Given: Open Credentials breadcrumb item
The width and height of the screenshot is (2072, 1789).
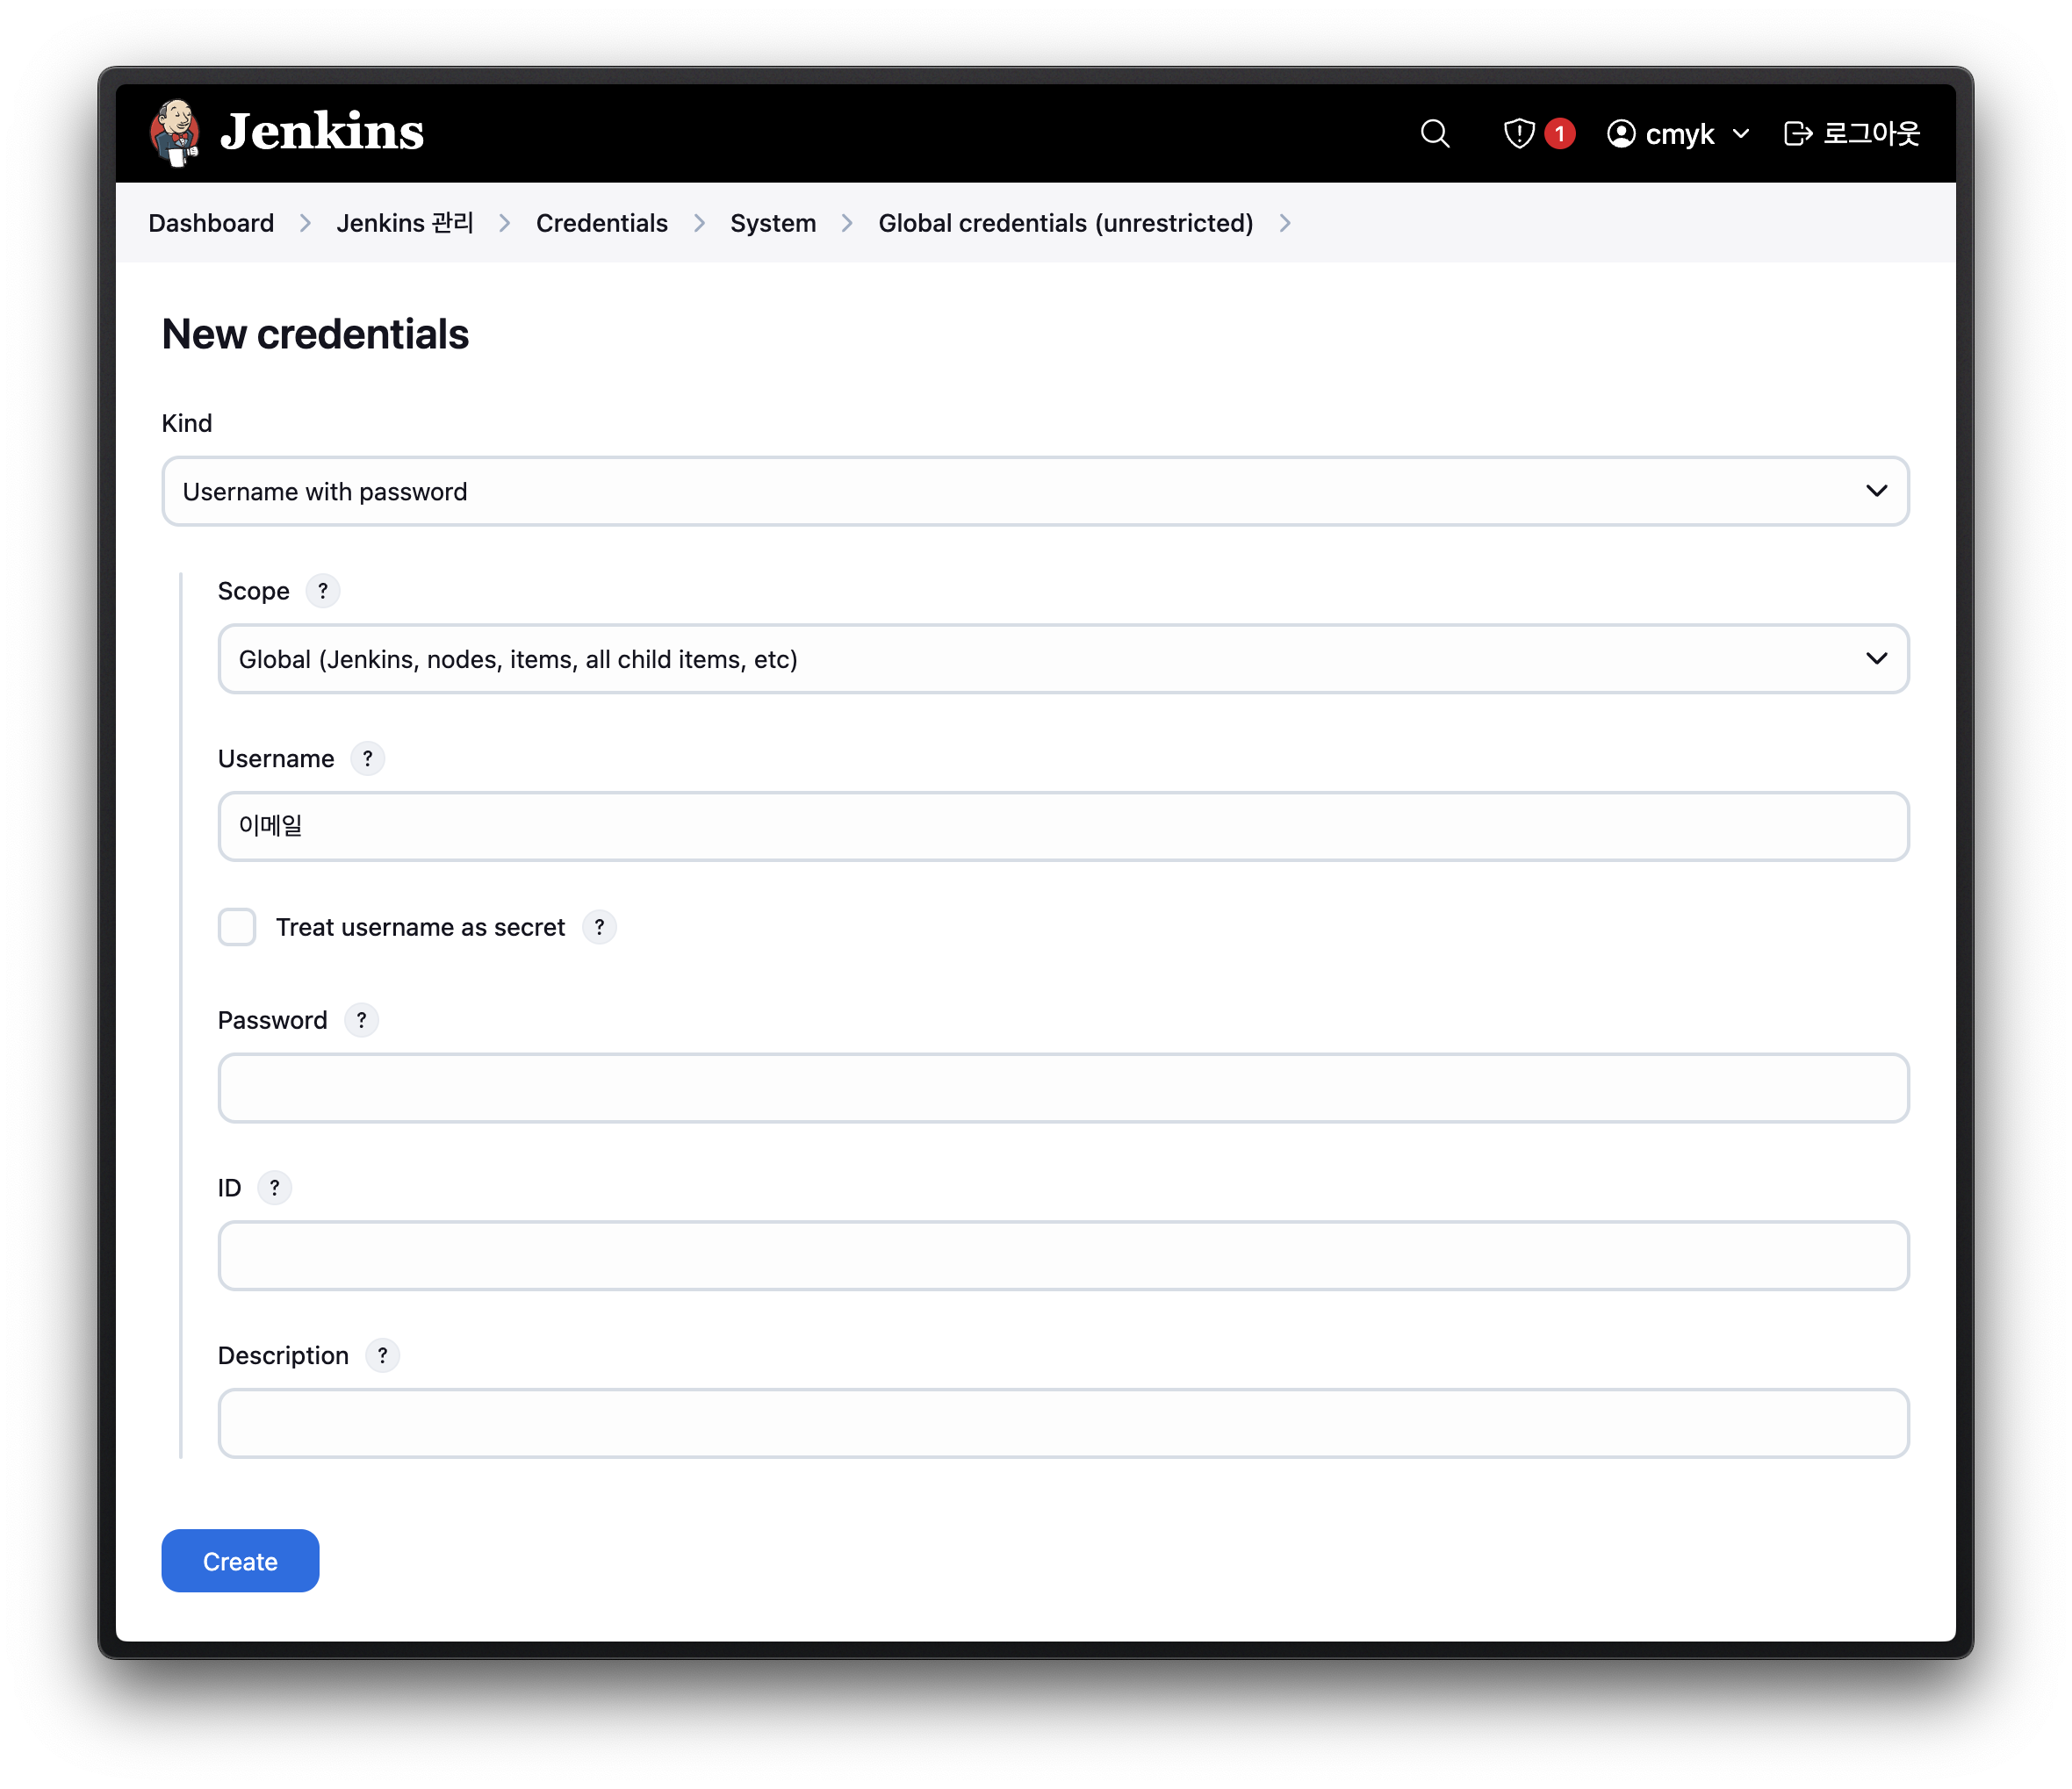Looking at the screenshot, I should point(601,223).
